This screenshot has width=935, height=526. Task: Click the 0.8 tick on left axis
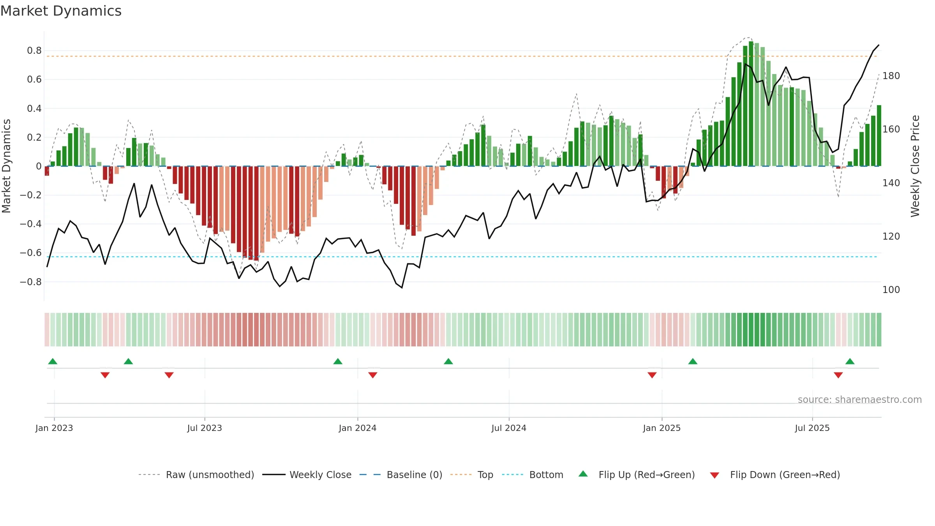(34, 51)
